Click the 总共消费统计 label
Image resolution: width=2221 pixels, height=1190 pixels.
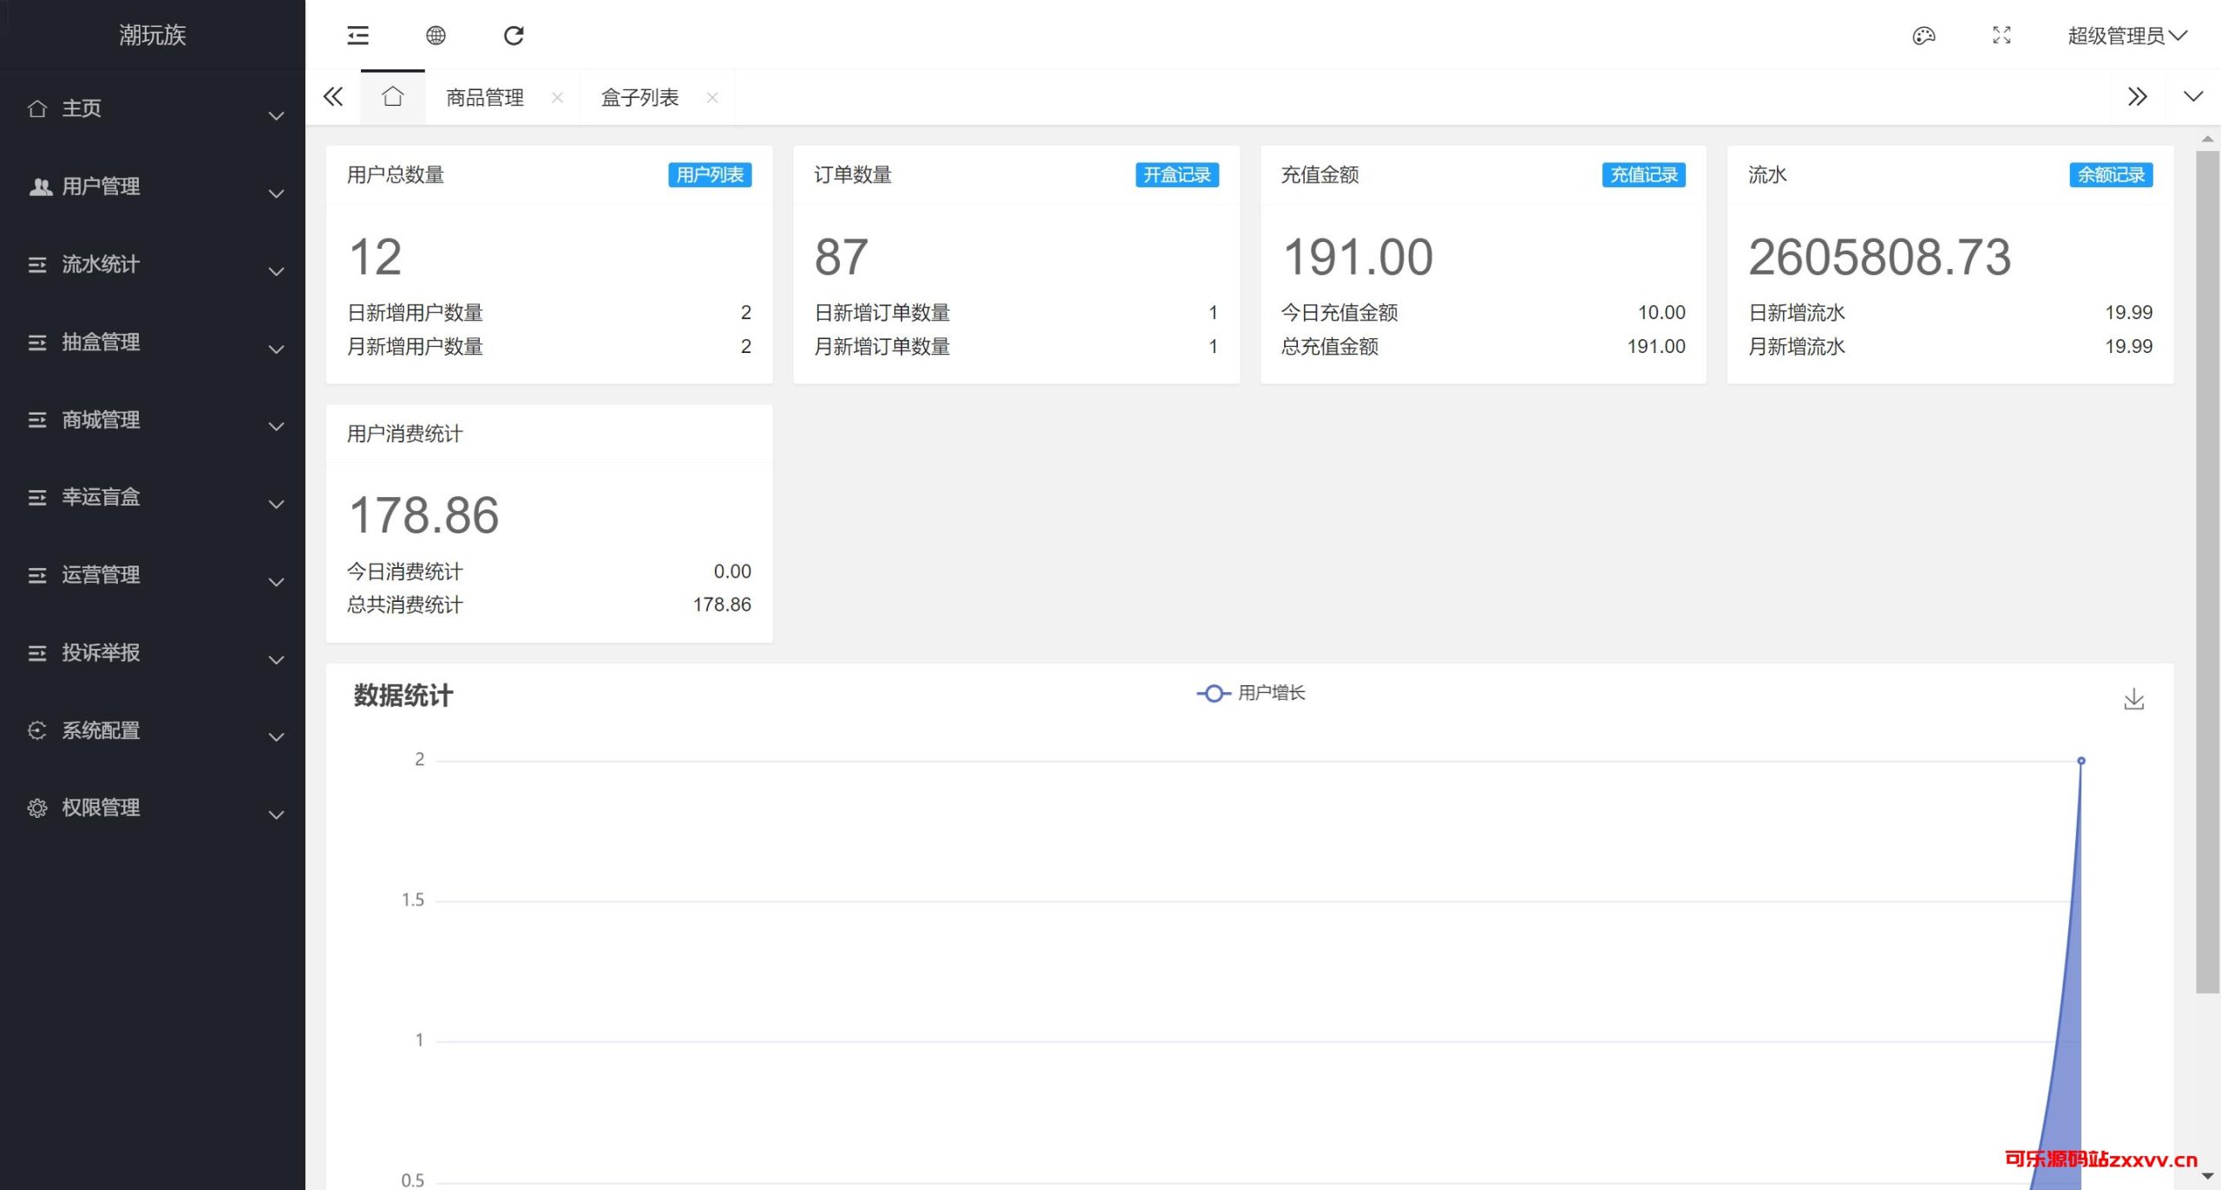point(405,605)
